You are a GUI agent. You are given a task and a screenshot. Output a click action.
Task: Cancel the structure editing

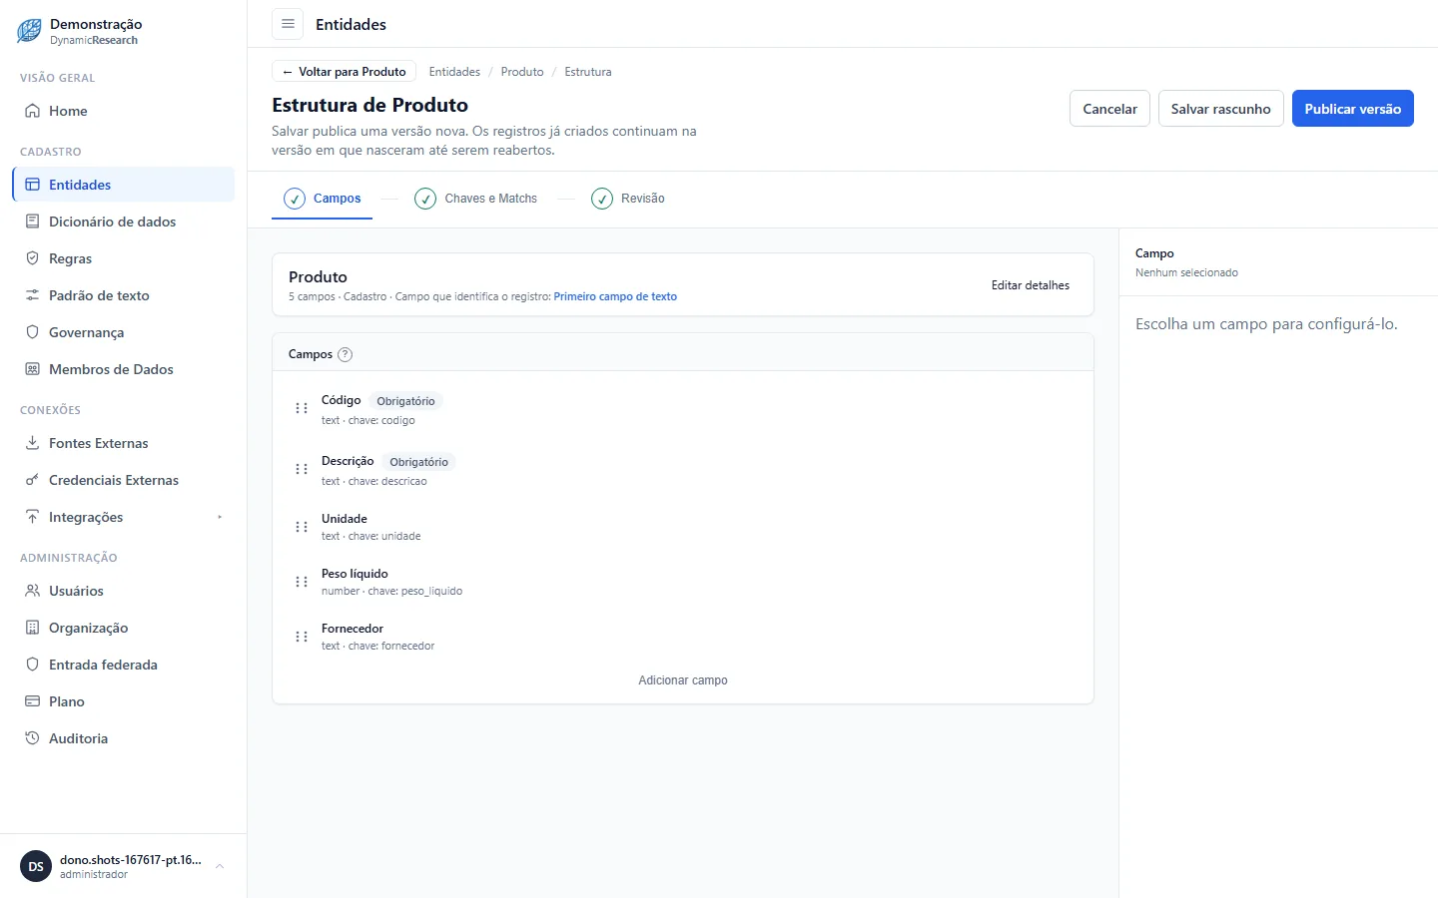[x=1109, y=109]
